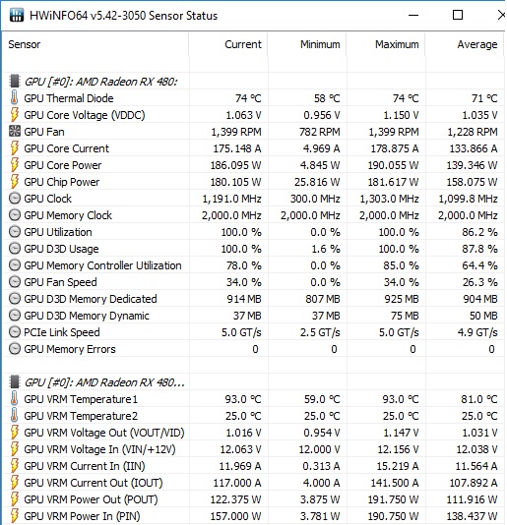Viewport: 507px width, 525px height.
Task: Click the thermometer icon for GPU Thermal Diode
Action: 15,97
